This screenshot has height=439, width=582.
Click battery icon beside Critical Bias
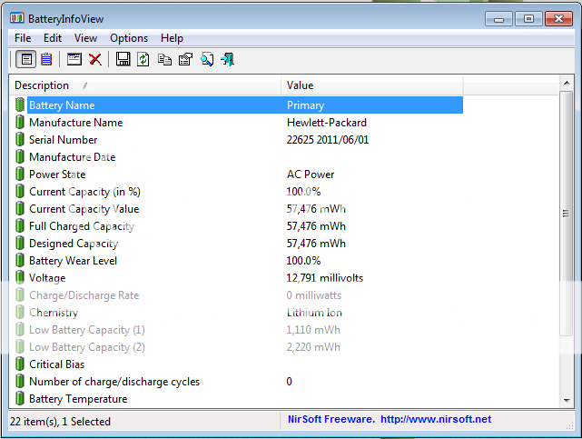[x=20, y=364]
